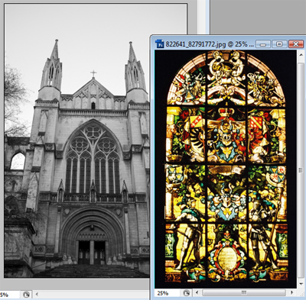Screen dimensions: 306x300
Task: Click the right arrow of the stained glass horizontal scrollbar
Action: [x=291, y=293]
